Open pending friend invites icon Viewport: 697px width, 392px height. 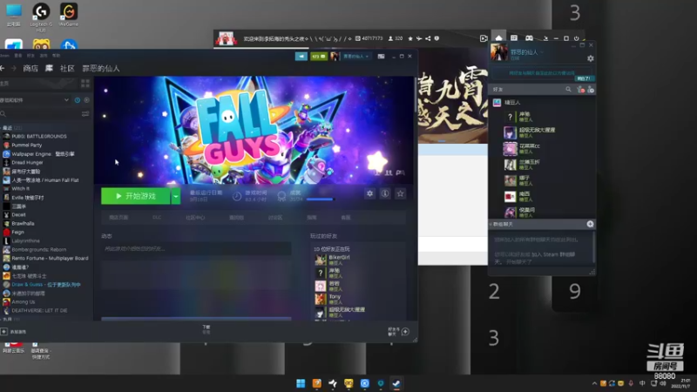tap(580, 90)
